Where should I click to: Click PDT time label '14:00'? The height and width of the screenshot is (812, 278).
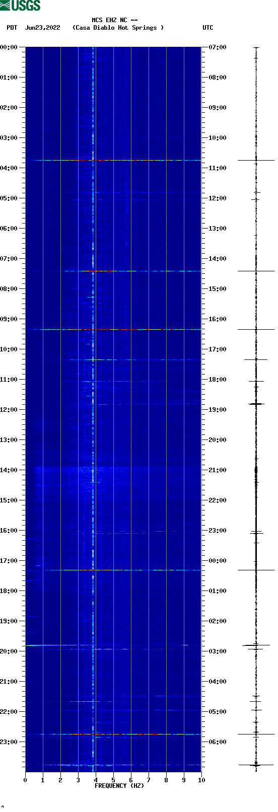coord(9,470)
